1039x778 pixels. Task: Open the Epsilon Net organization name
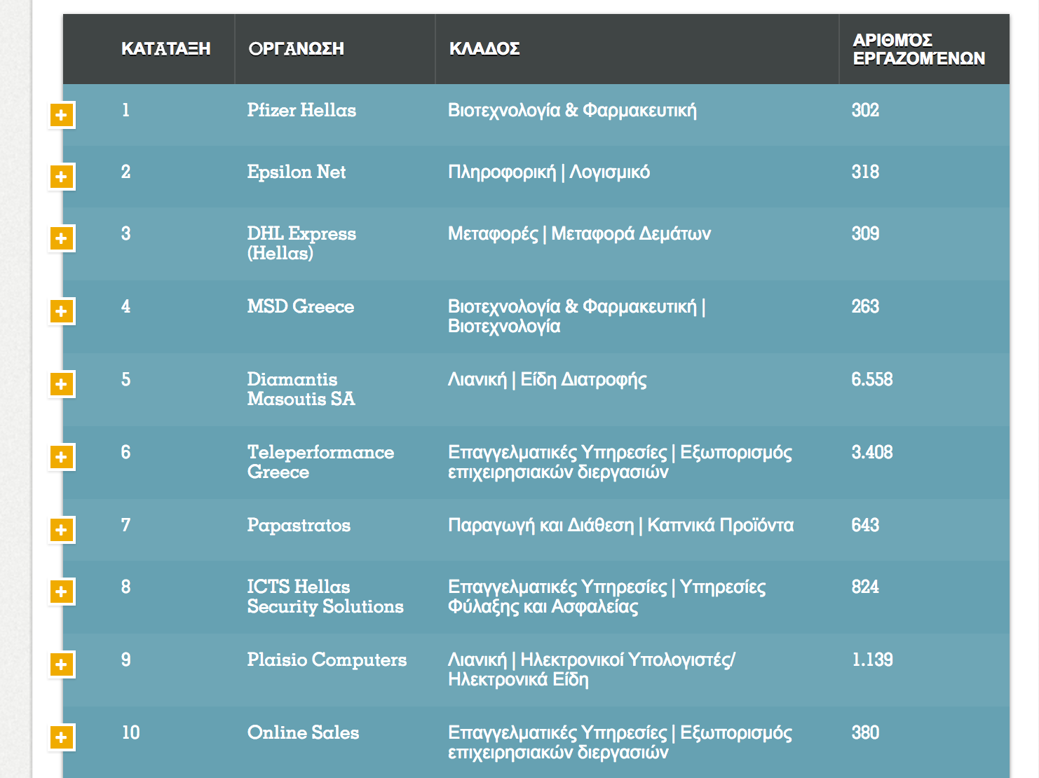pyautogui.click(x=296, y=172)
